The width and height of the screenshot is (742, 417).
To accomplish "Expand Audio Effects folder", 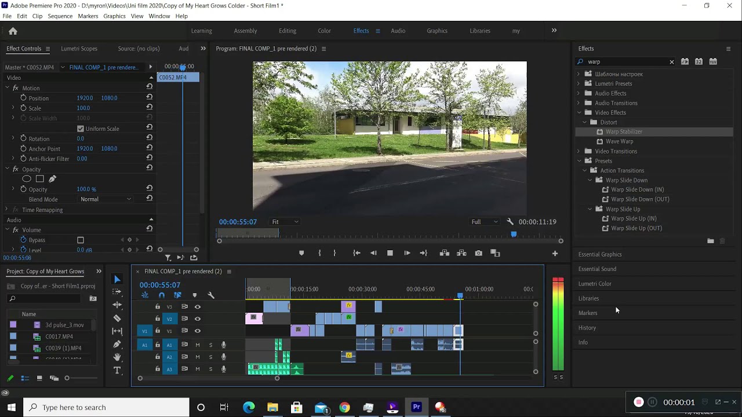I will 578,93.
